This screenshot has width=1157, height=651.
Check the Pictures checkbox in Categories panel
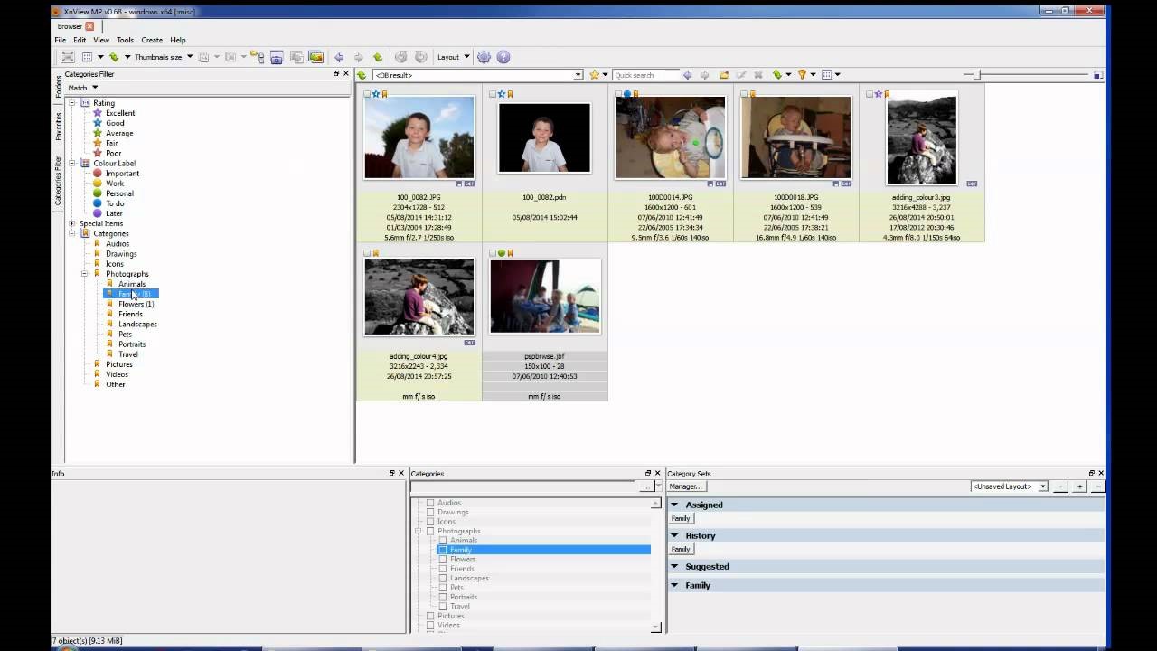tap(430, 616)
